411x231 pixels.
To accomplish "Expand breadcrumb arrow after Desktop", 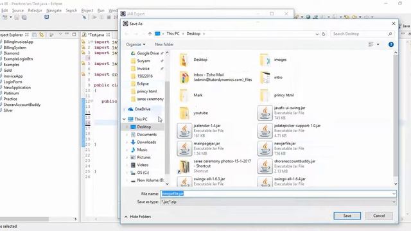I will coord(204,34).
